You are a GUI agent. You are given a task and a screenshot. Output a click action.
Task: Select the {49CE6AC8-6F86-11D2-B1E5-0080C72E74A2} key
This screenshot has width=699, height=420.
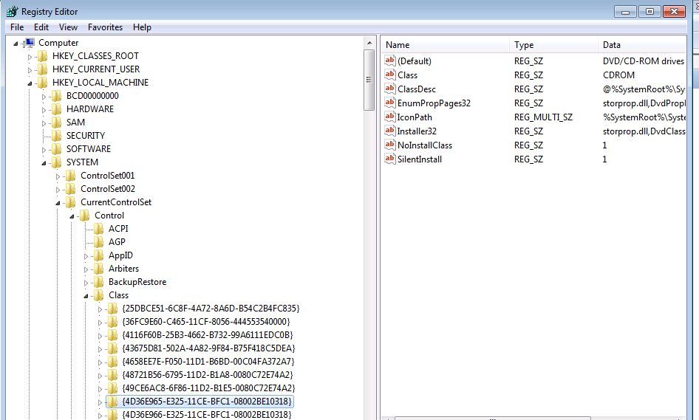[208, 388]
